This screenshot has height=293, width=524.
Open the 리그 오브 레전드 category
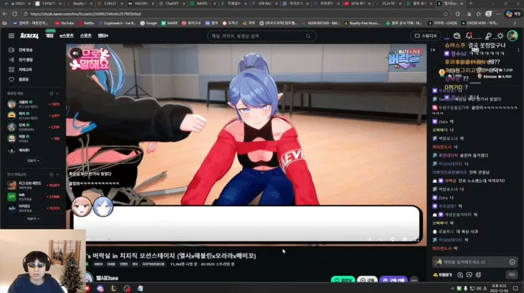tap(33, 185)
